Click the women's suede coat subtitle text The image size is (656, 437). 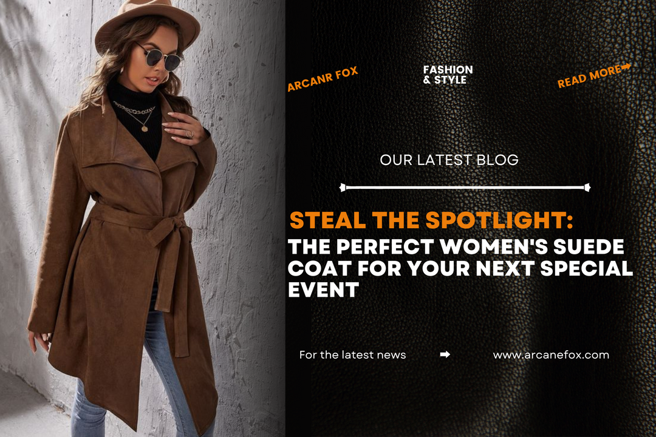pyautogui.click(x=460, y=268)
